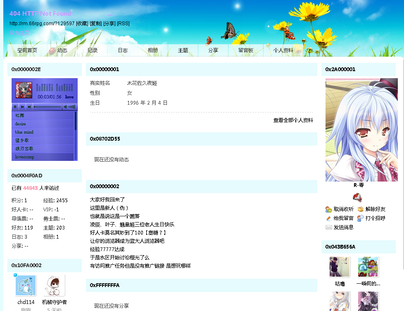Click the volume speaker icon in player

pos(65,107)
